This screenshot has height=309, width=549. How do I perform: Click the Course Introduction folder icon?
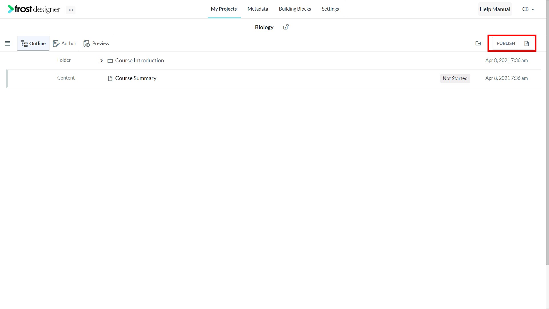tap(110, 61)
